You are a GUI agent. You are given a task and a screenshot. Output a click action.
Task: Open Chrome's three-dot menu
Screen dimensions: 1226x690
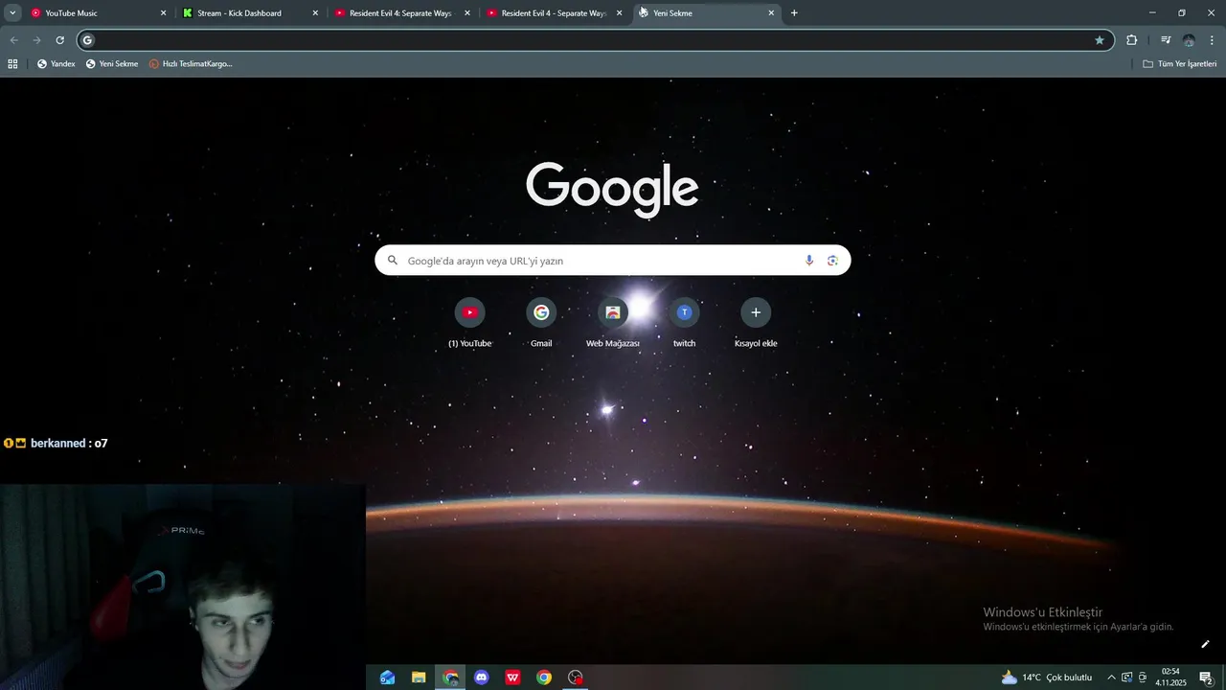pos(1212,40)
